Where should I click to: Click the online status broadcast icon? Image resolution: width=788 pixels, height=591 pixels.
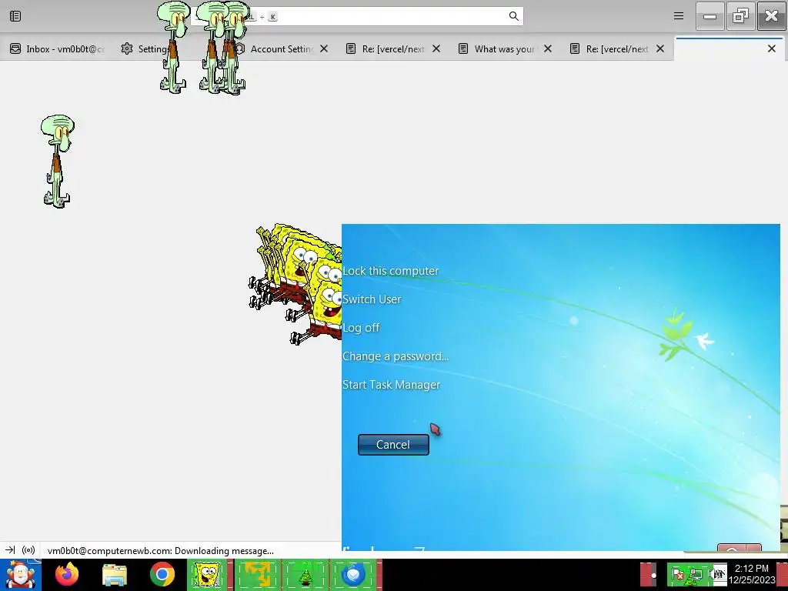28,550
